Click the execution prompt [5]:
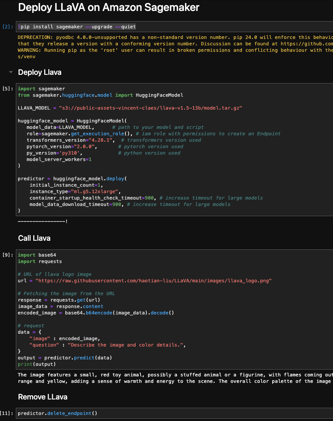Image resolution: width=333 pixels, height=421 pixels. coord(8,88)
